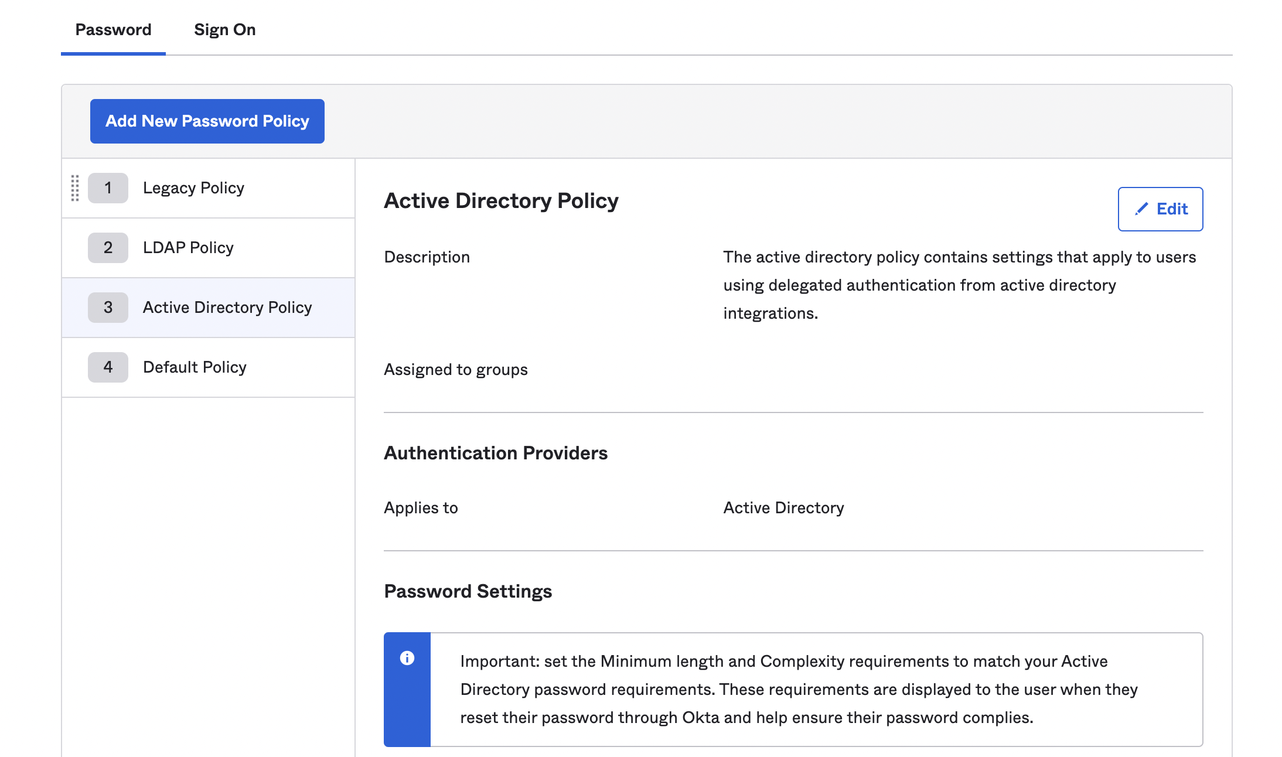This screenshot has height=757, width=1282.
Task: Click the Authentication Providers section heading
Action: click(x=495, y=452)
